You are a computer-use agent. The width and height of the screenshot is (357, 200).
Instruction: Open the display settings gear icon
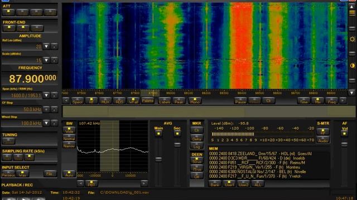[x=352, y=39]
